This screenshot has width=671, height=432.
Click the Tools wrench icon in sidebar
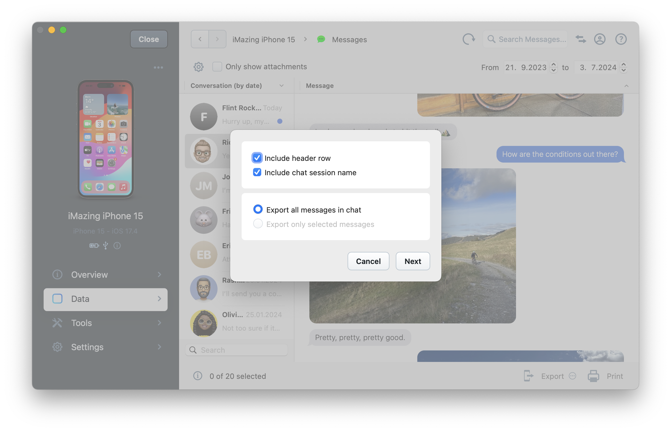[x=57, y=323]
